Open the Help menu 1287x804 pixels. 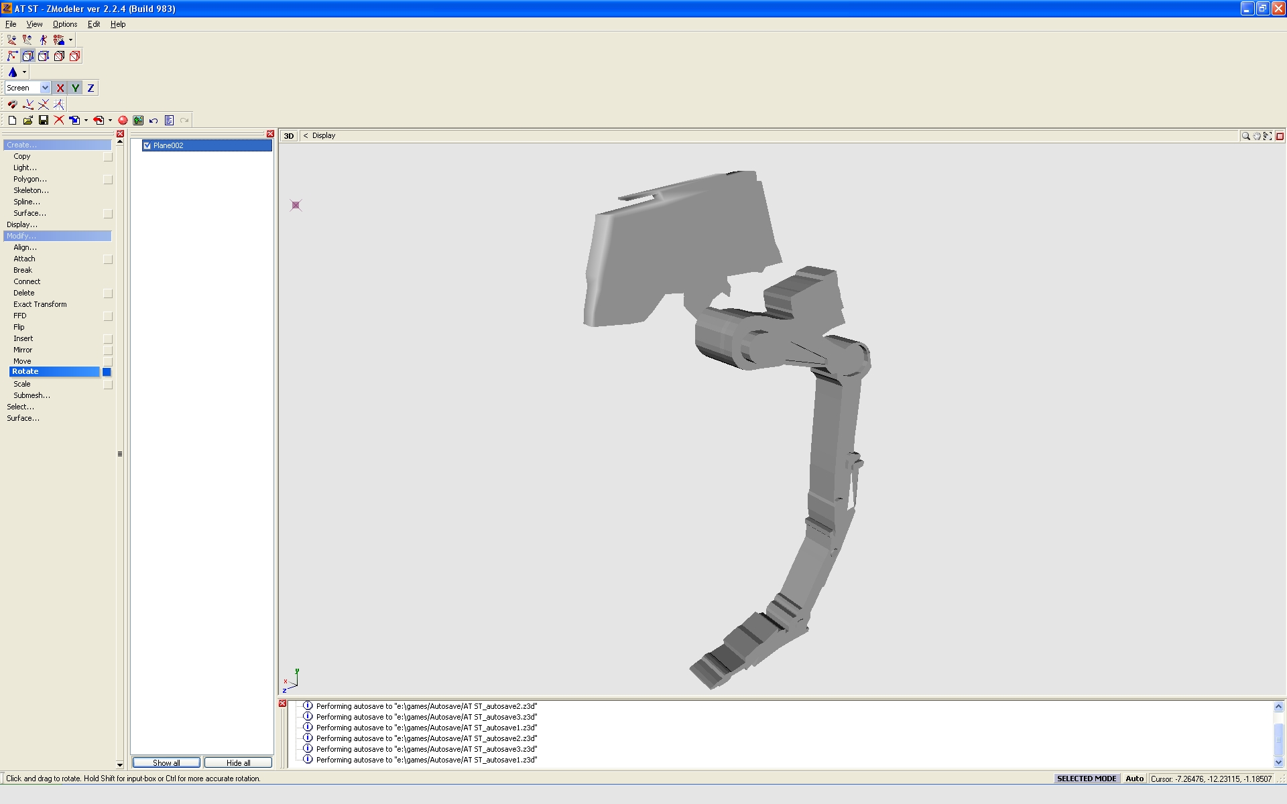click(x=118, y=24)
